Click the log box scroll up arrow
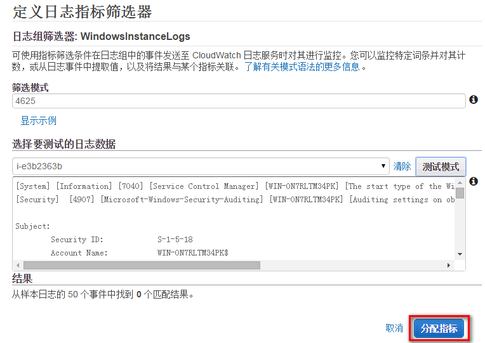The width and height of the screenshot is (485, 343). tap(460, 183)
